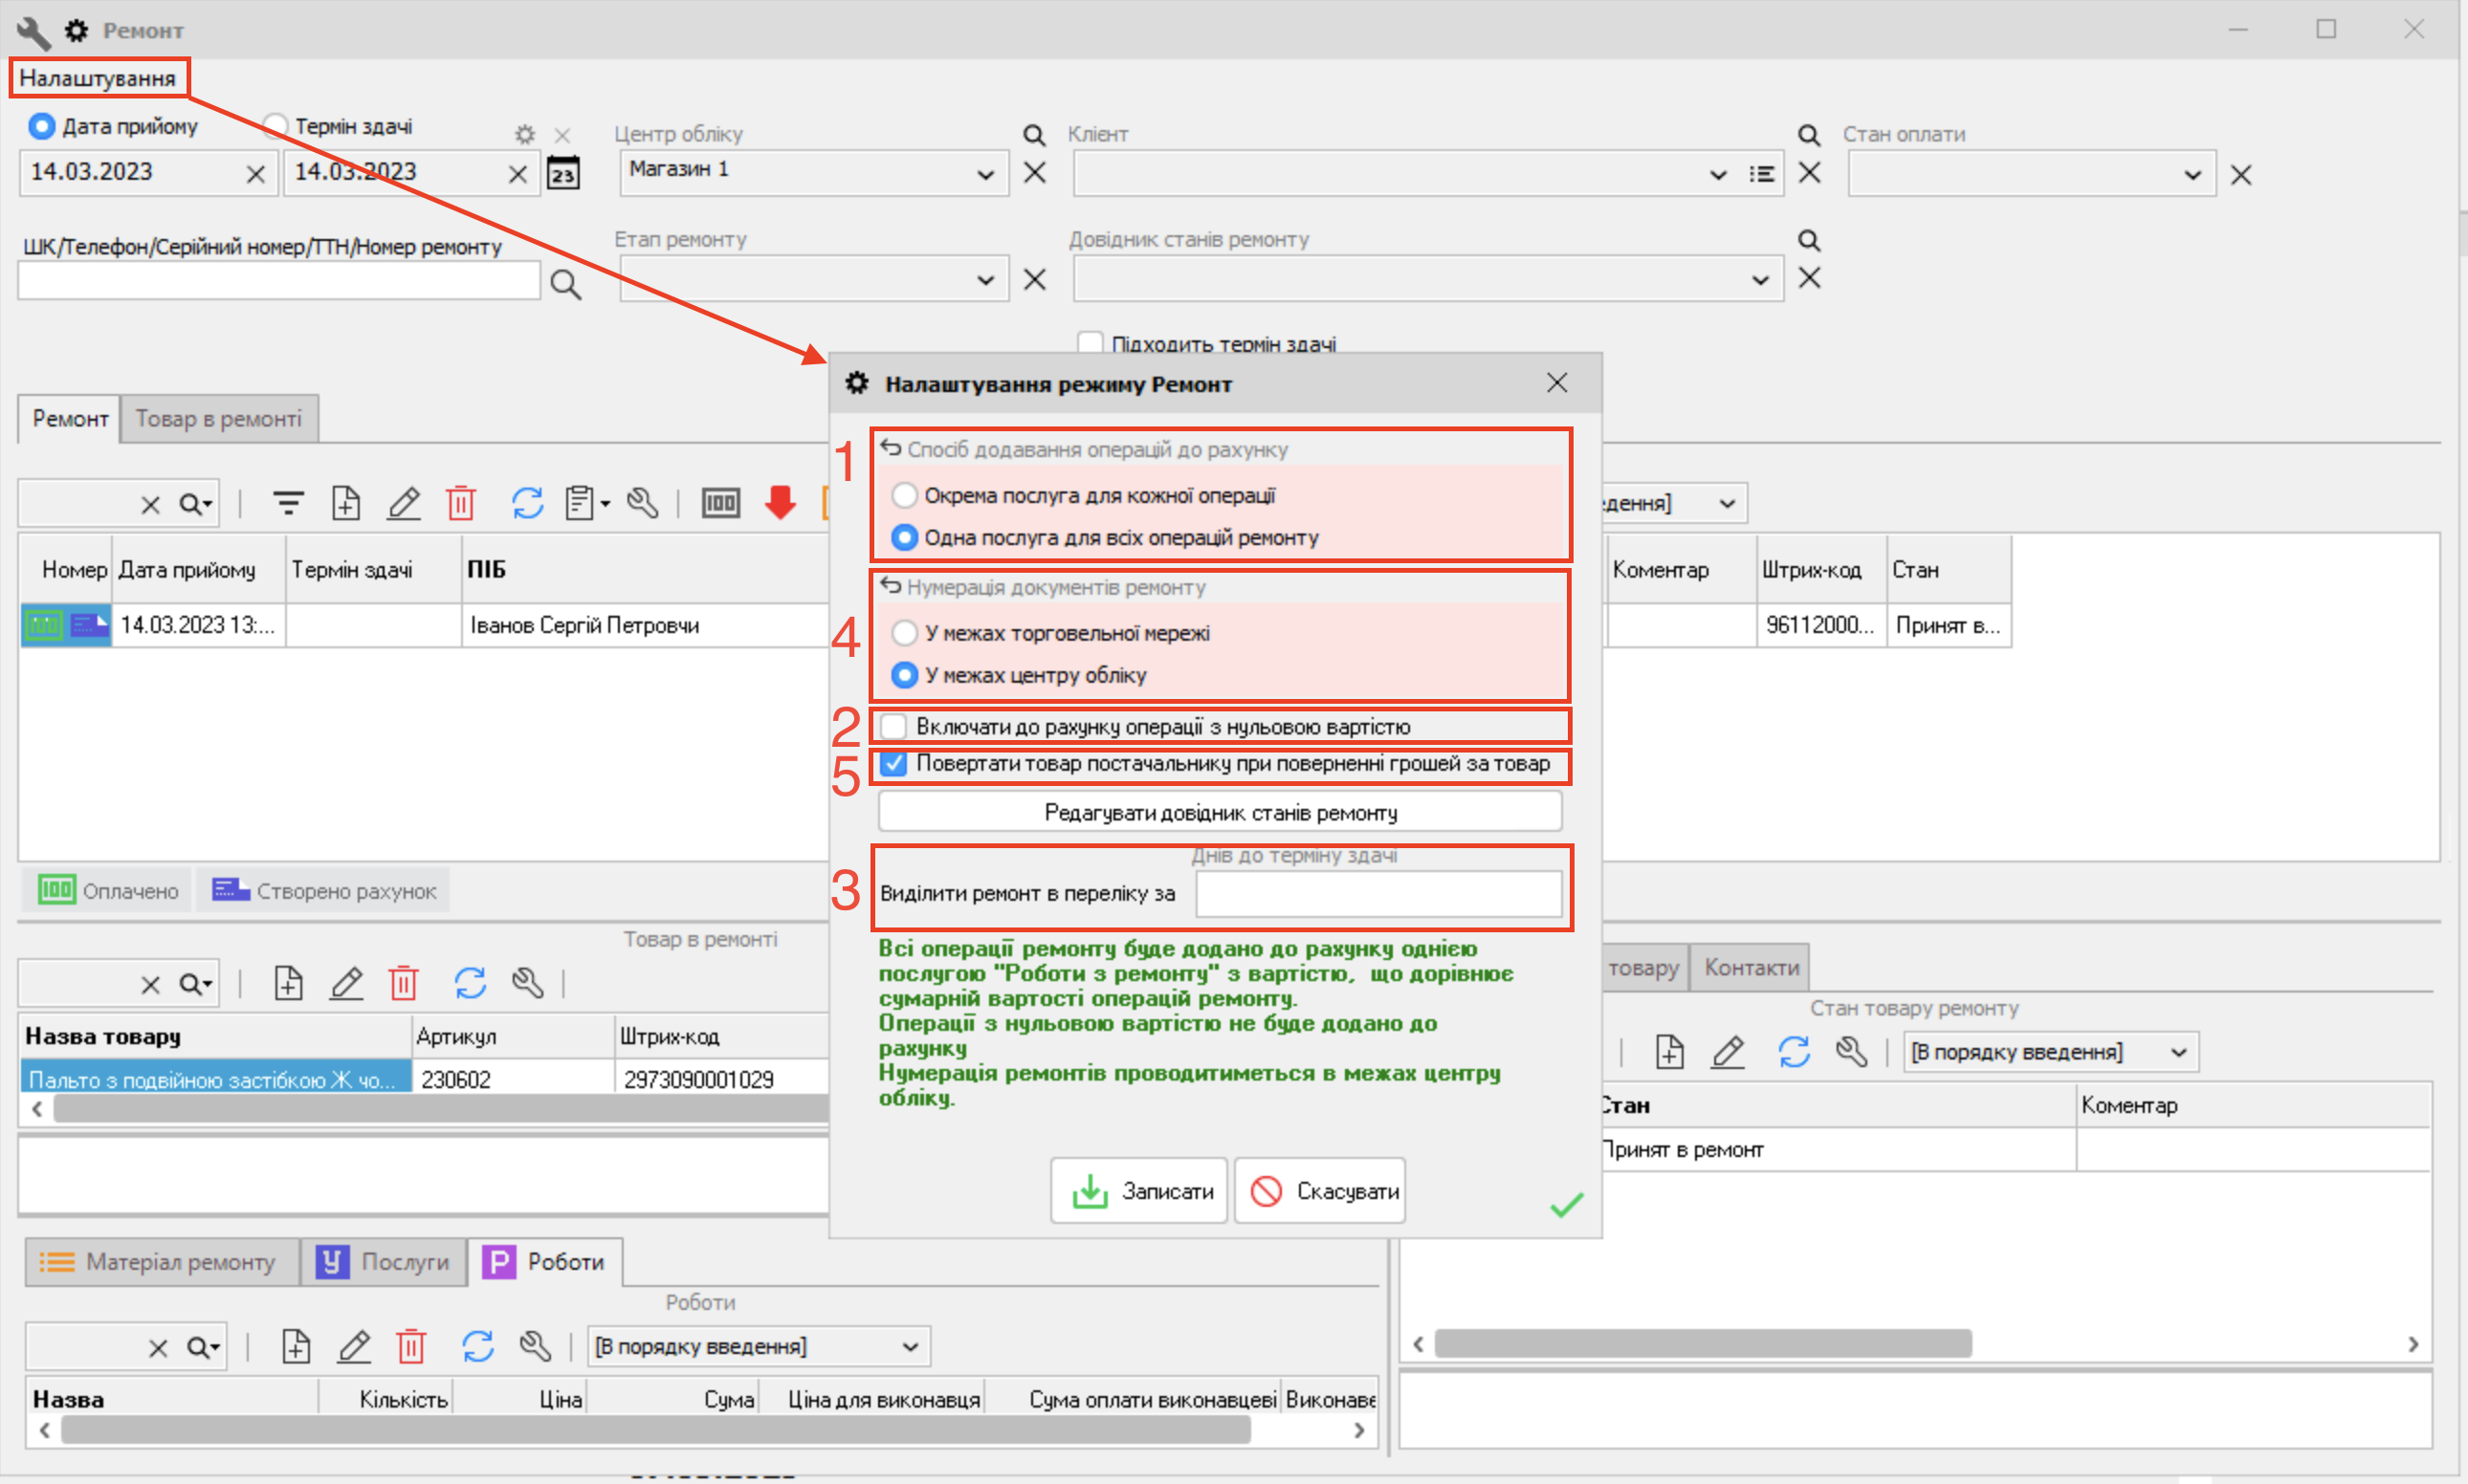This screenshot has height=1484, width=2468.
Task: Click 'Редагувати довідник станів ремонту' button
Action: click(1220, 811)
